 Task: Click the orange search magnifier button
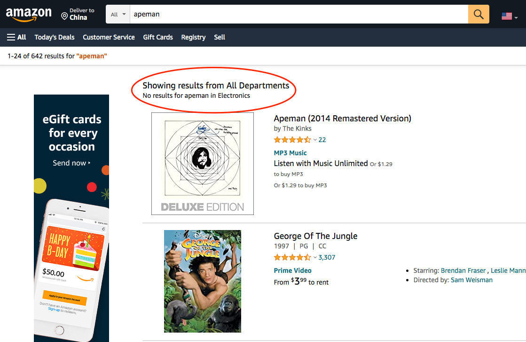(x=479, y=15)
